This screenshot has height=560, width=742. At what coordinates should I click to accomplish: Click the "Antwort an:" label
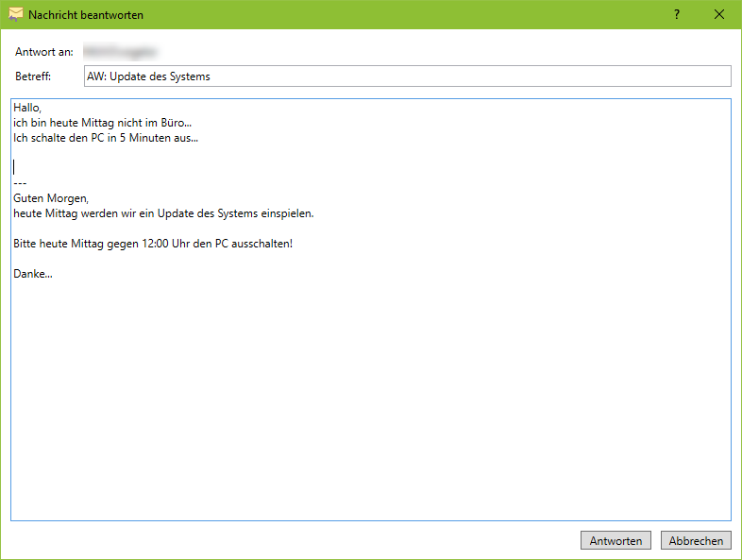click(x=44, y=51)
